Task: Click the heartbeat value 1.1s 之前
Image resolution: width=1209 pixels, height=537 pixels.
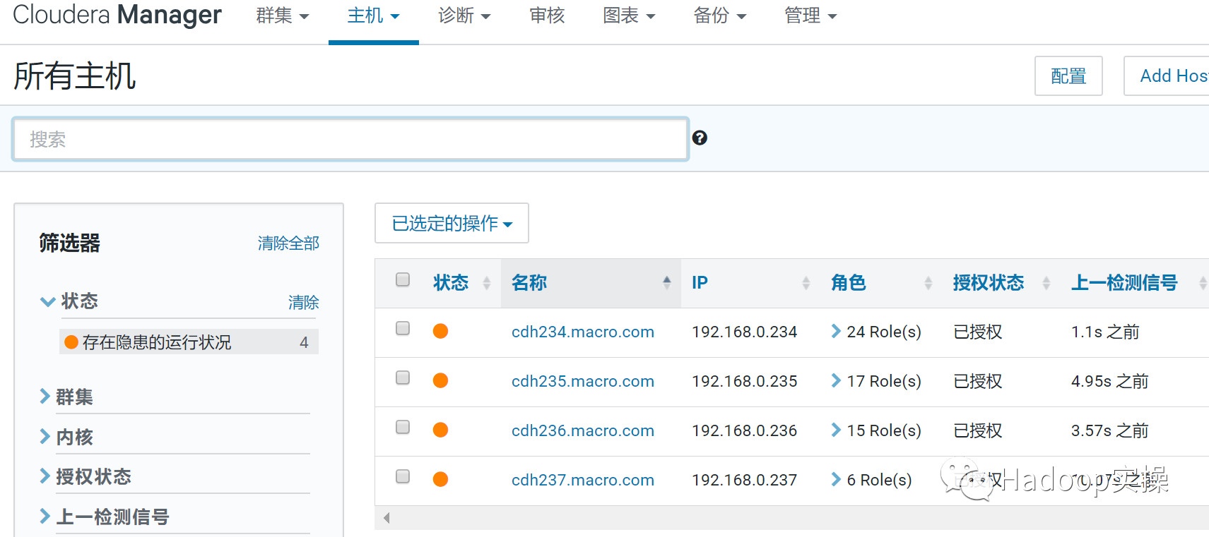Action: pos(1105,332)
